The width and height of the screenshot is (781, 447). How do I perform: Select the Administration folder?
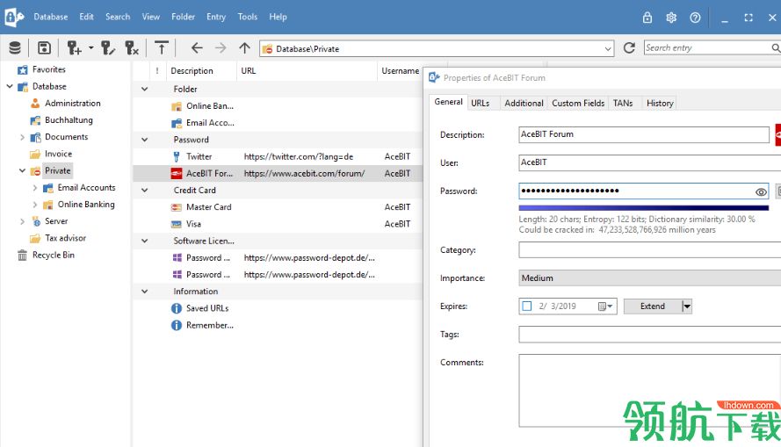coord(73,104)
